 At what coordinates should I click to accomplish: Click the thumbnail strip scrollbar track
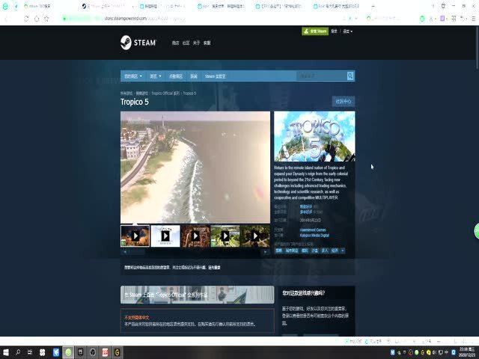195,252
